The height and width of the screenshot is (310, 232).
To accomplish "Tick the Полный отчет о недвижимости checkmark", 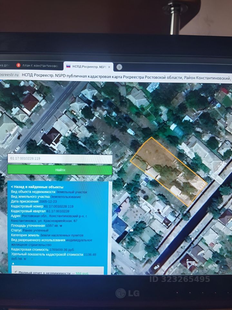I will 15,272.
